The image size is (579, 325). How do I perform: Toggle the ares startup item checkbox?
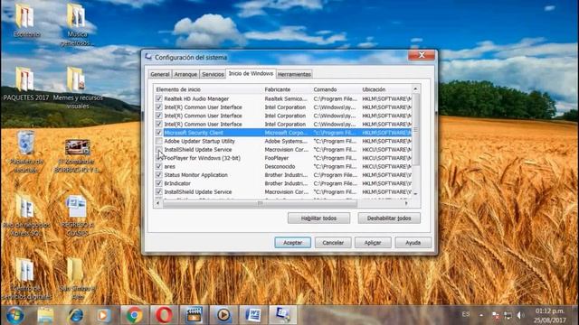coord(159,166)
